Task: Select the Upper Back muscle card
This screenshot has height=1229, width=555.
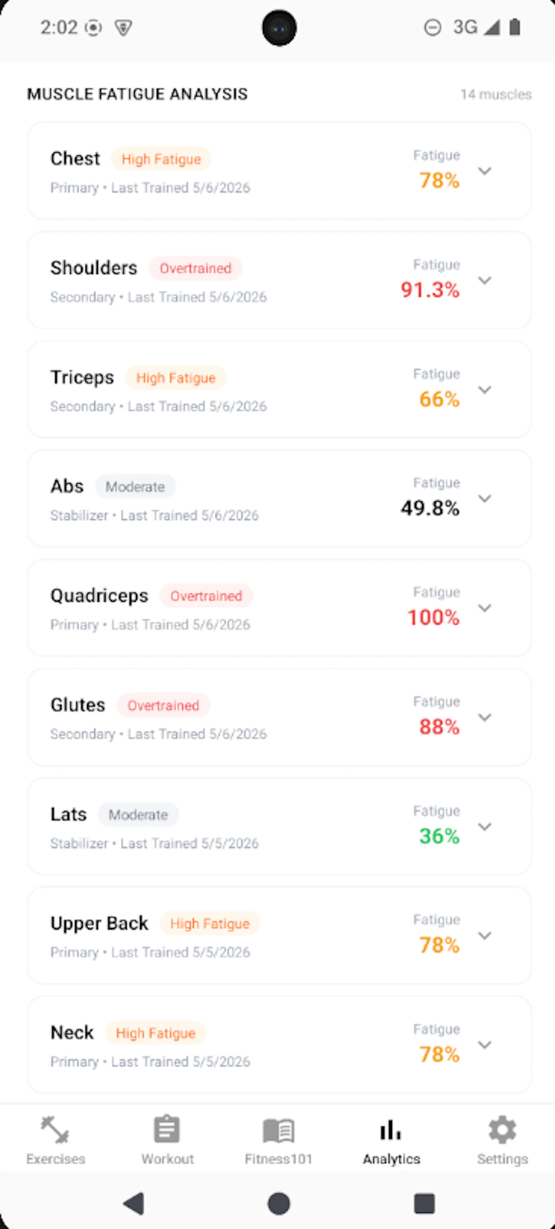Action: [x=279, y=935]
